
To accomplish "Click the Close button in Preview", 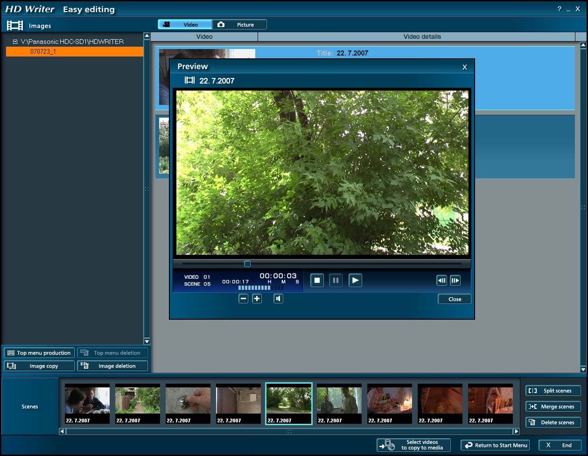I will point(455,299).
